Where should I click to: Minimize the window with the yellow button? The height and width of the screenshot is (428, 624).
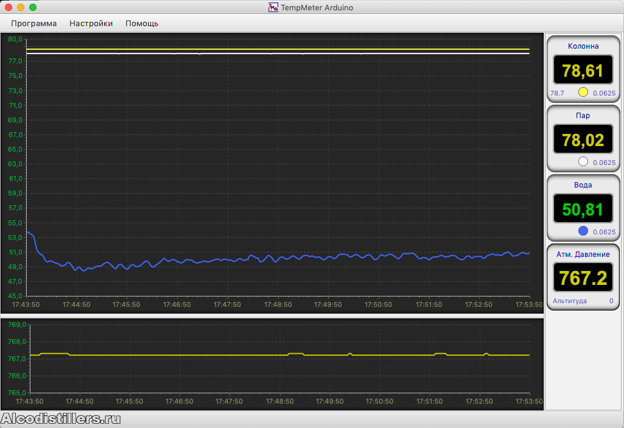coord(21,7)
